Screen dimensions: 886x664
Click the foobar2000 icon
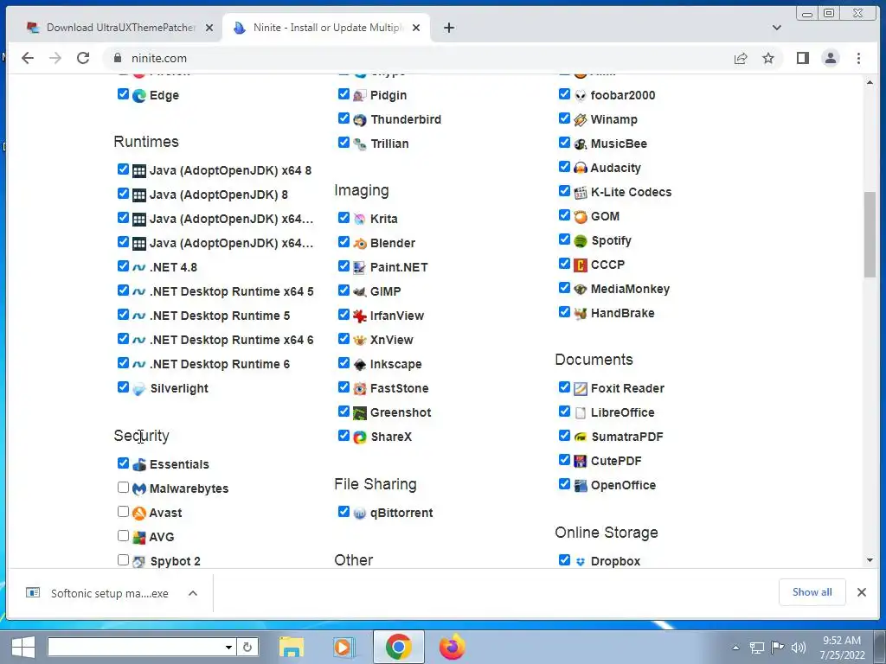coord(581,95)
